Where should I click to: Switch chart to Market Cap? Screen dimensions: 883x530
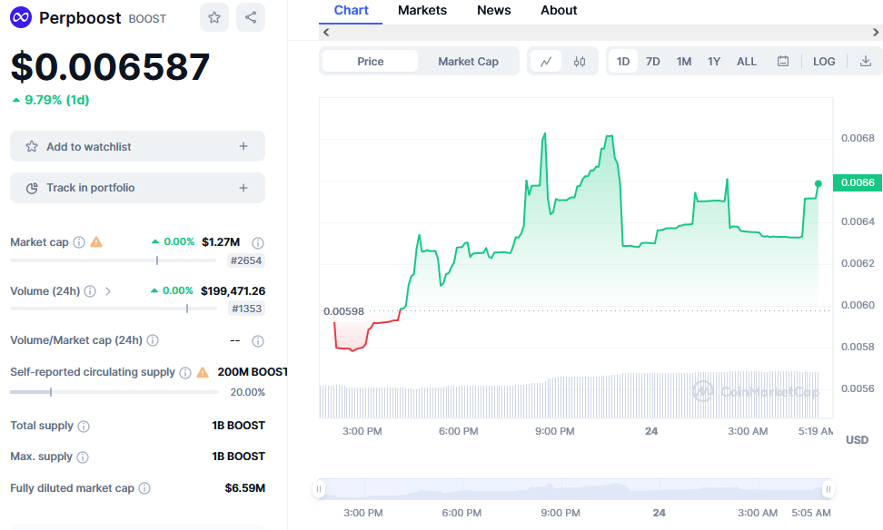(468, 62)
